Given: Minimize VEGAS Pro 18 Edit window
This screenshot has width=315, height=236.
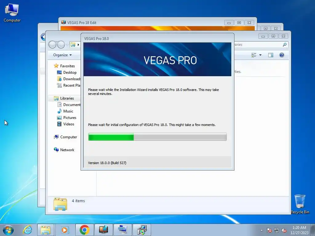Looking at the screenshot, I should coord(229,23).
